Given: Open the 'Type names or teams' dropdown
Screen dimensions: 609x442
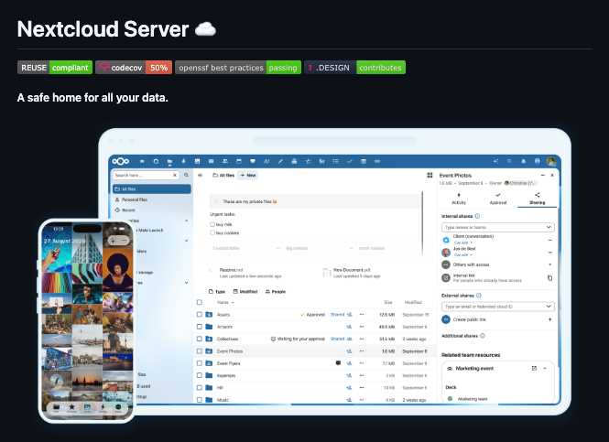Looking at the screenshot, I should [498, 227].
